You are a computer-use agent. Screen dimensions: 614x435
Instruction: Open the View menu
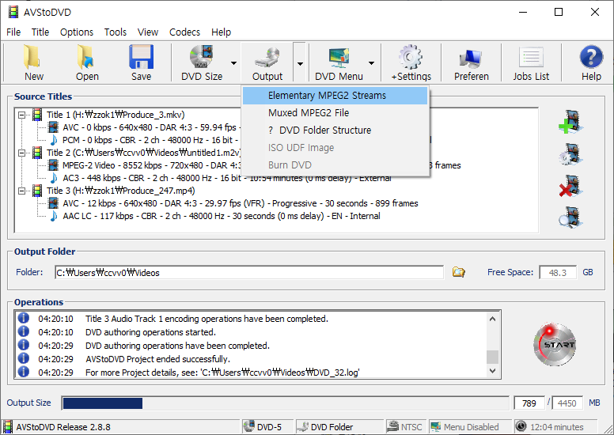click(x=148, y=32)
